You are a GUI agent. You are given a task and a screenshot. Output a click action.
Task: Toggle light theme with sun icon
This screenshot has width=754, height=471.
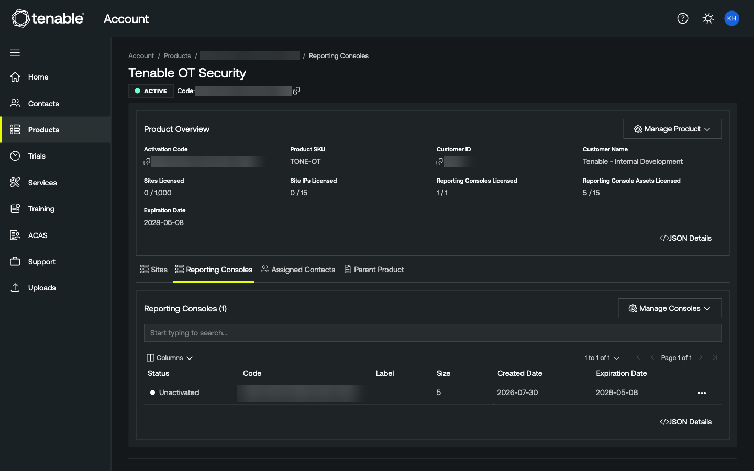coord(708,18)
